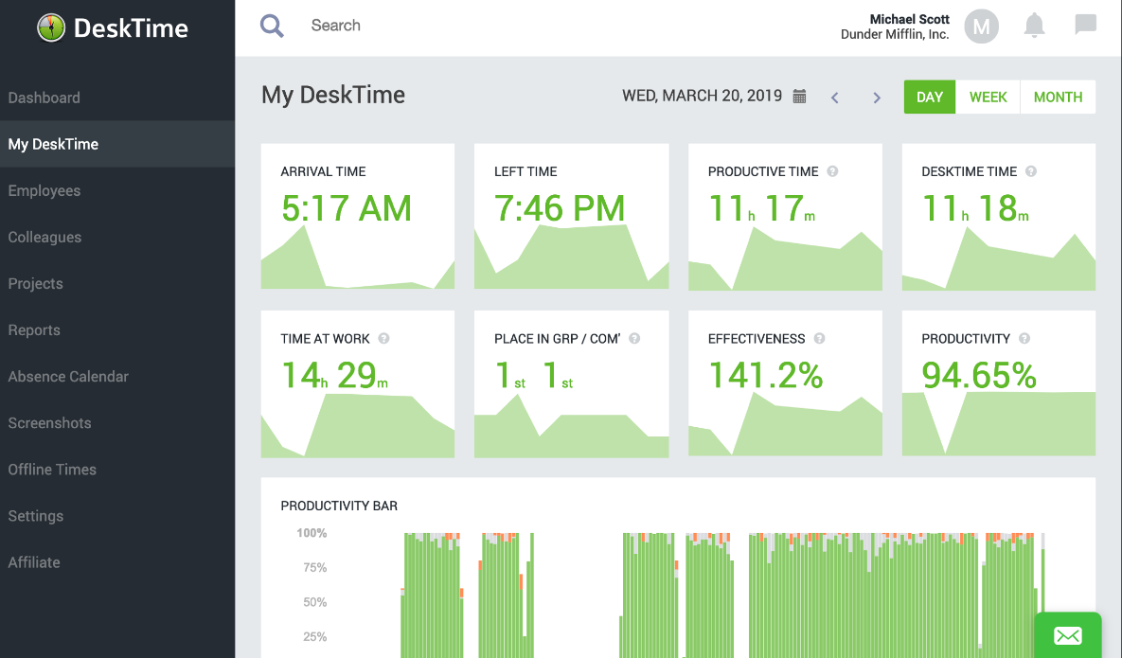Click the green mail support button
1122x658 pixels.
(1068, 635)
